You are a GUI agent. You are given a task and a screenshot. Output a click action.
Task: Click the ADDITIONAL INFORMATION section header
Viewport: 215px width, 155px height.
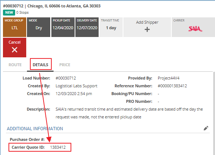(35, 129)
